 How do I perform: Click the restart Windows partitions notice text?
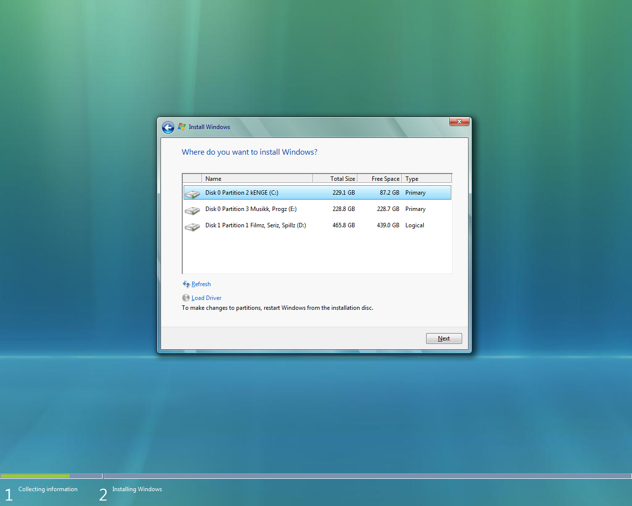click(277, 308)
